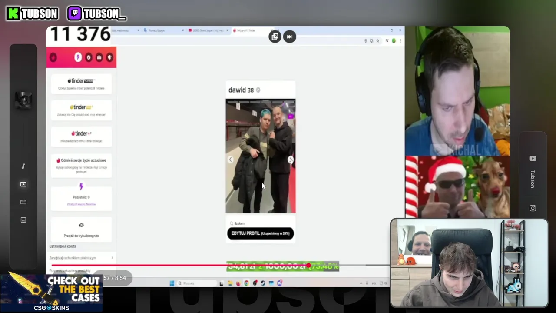This screenshot has width=556, height=313.
Task: Click the Windows taskbar search box
Action: (196, 283)
